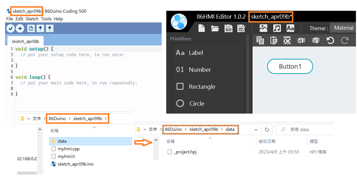Click the New sketch icon in 86Duino
The image size is (357, 176).
tap(31, 29)
